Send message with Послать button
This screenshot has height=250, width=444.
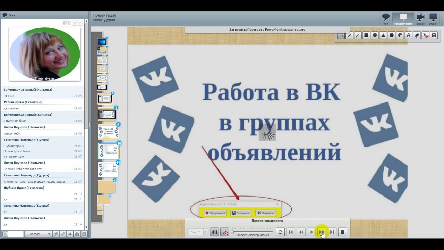pos(35,234)
